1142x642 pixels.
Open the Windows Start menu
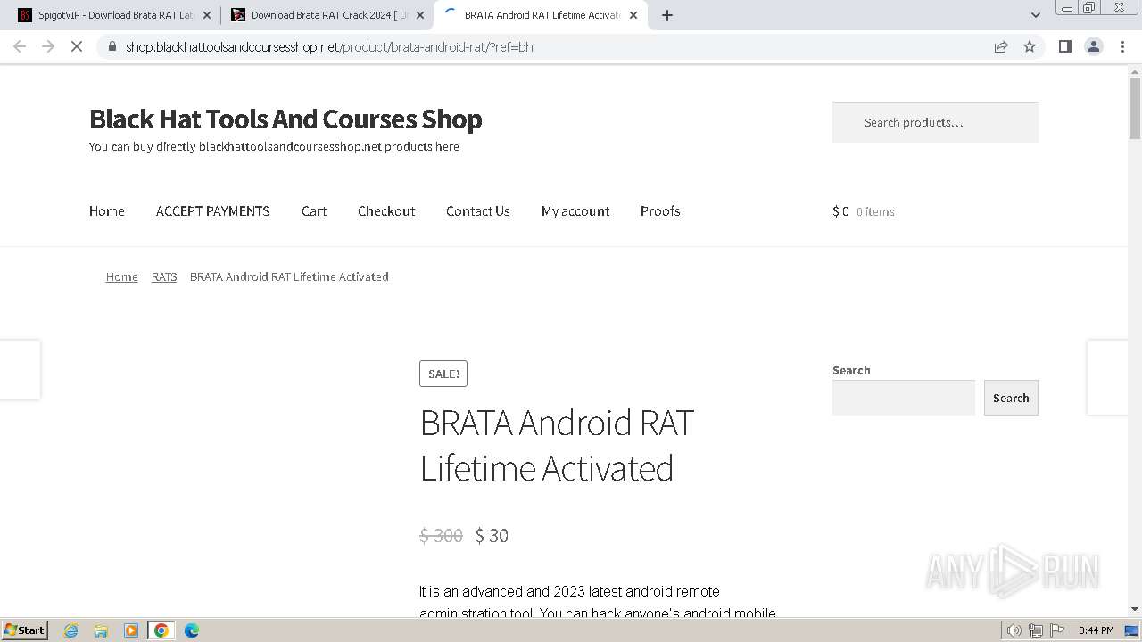point(24,630)
